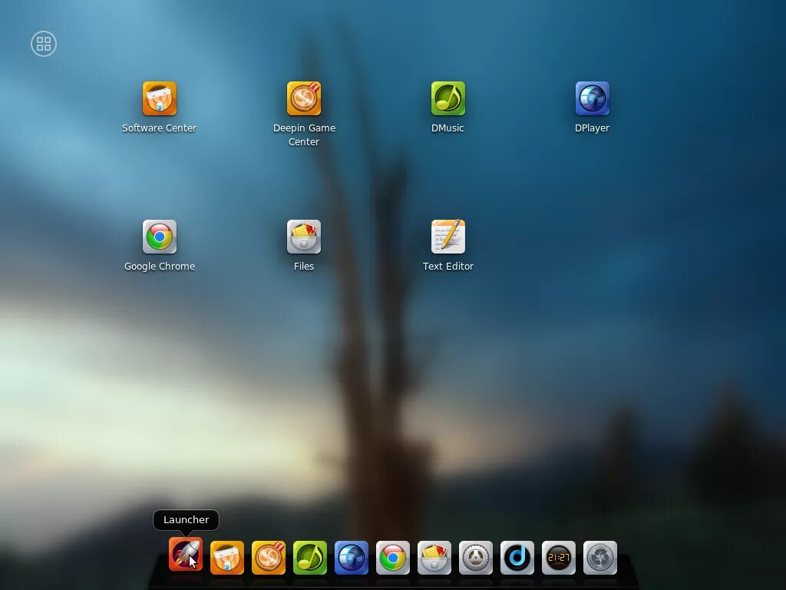
Task: Open the Files manager in the dock
Action: (x=434, y=558)
